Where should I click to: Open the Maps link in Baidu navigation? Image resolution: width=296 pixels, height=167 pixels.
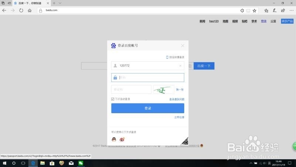click(x=225, y=21)
